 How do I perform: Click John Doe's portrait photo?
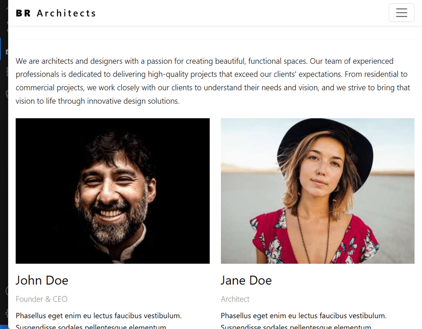[x=113, y=191]
